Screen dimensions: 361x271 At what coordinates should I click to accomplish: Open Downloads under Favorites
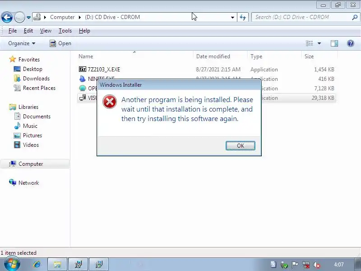click(x=36, y=78)
